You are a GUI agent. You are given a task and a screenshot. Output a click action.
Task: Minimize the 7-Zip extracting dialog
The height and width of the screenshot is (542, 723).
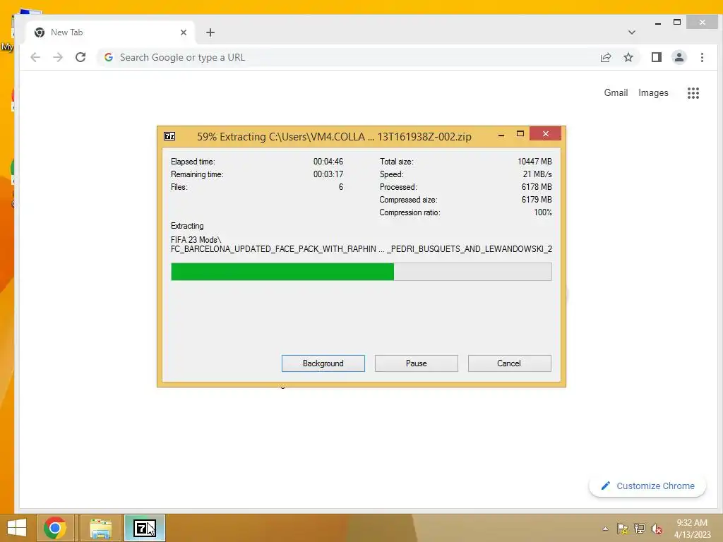pos(501,135)
